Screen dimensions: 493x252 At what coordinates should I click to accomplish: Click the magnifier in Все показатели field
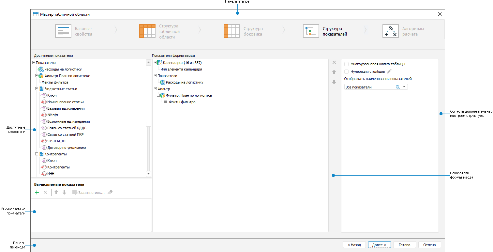397,87
